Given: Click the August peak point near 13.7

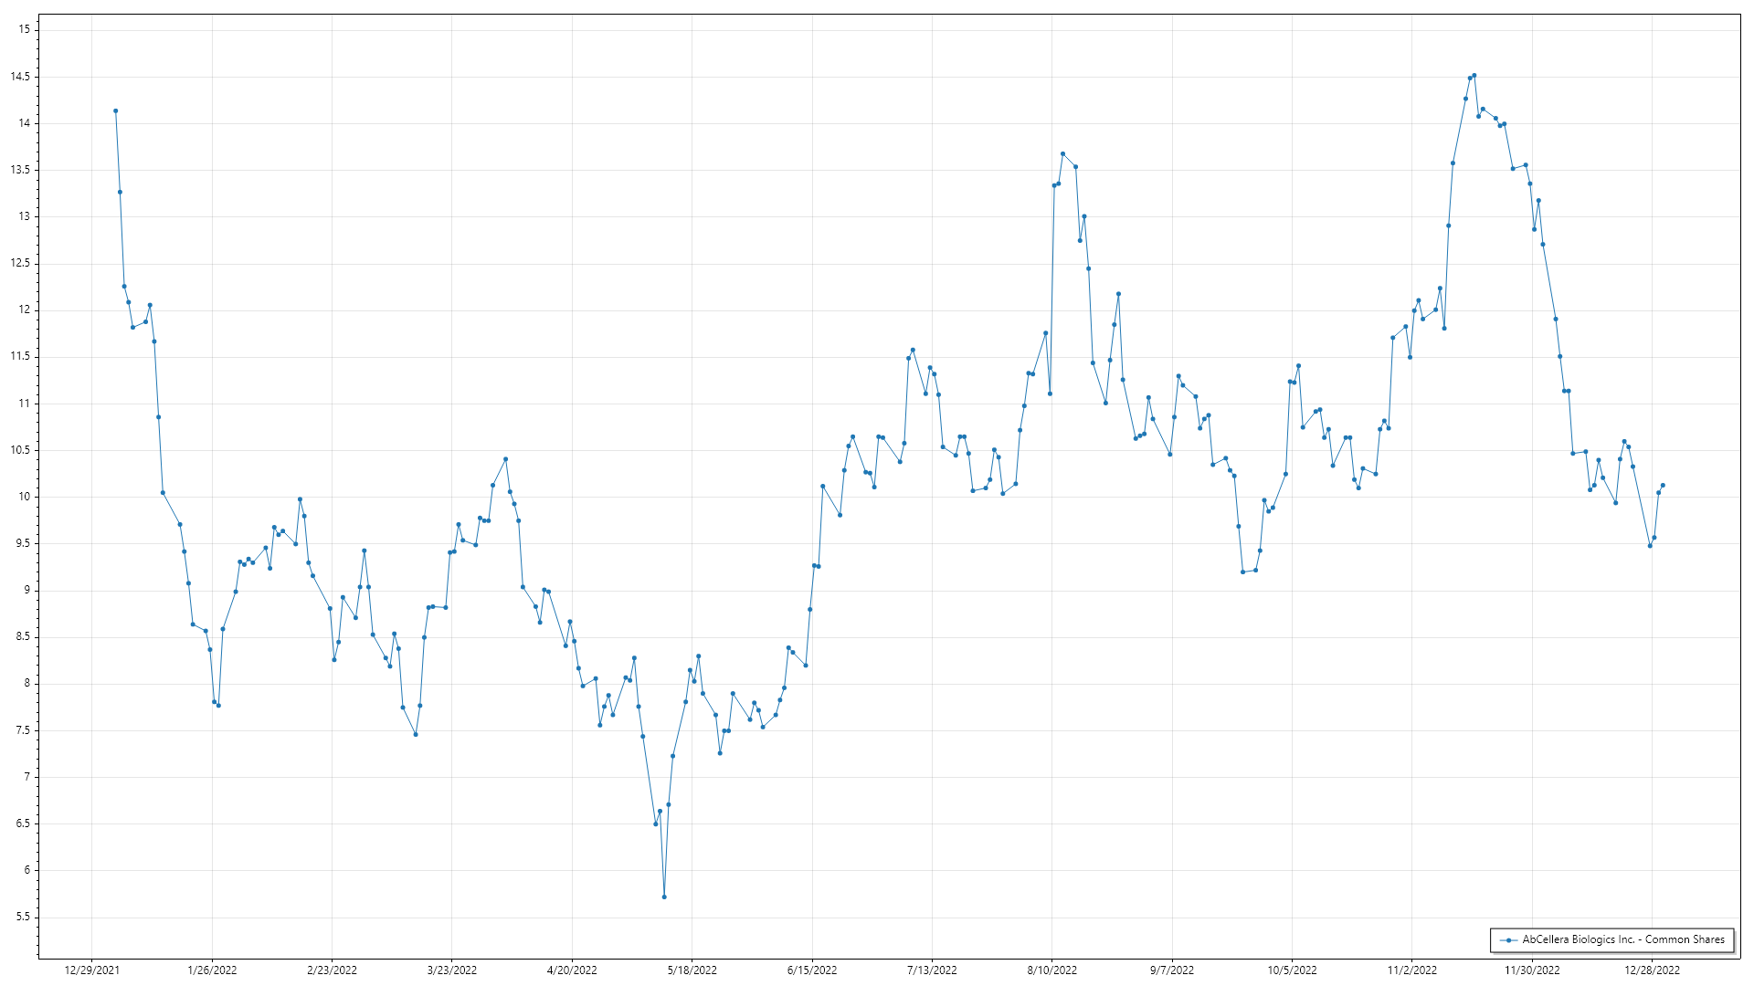Looking at the screenshot, I should 1062,154.
